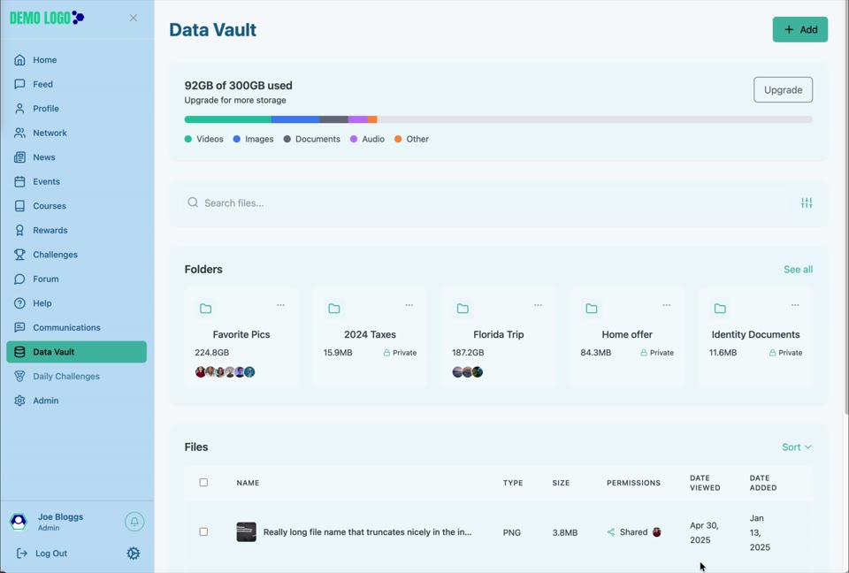The image size is (849, 573).
Task: Go to Feed page
Action: click(76, 84)
